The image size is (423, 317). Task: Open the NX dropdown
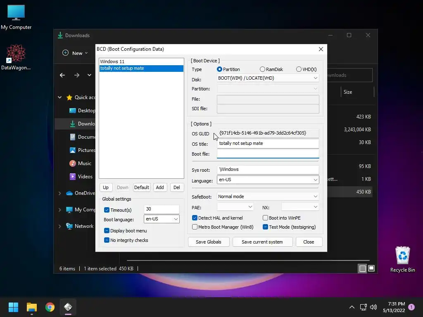(300, 207)
